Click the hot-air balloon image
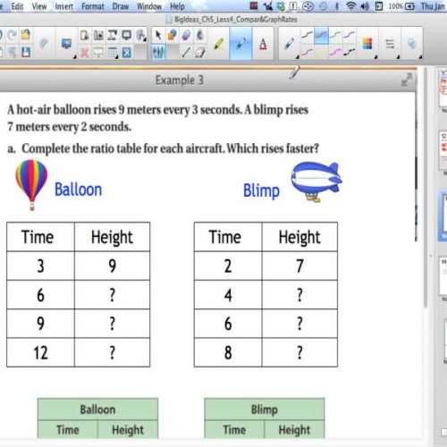Image resolution: width=447 pixels, height=447 pixels. (x=31, y=185)
